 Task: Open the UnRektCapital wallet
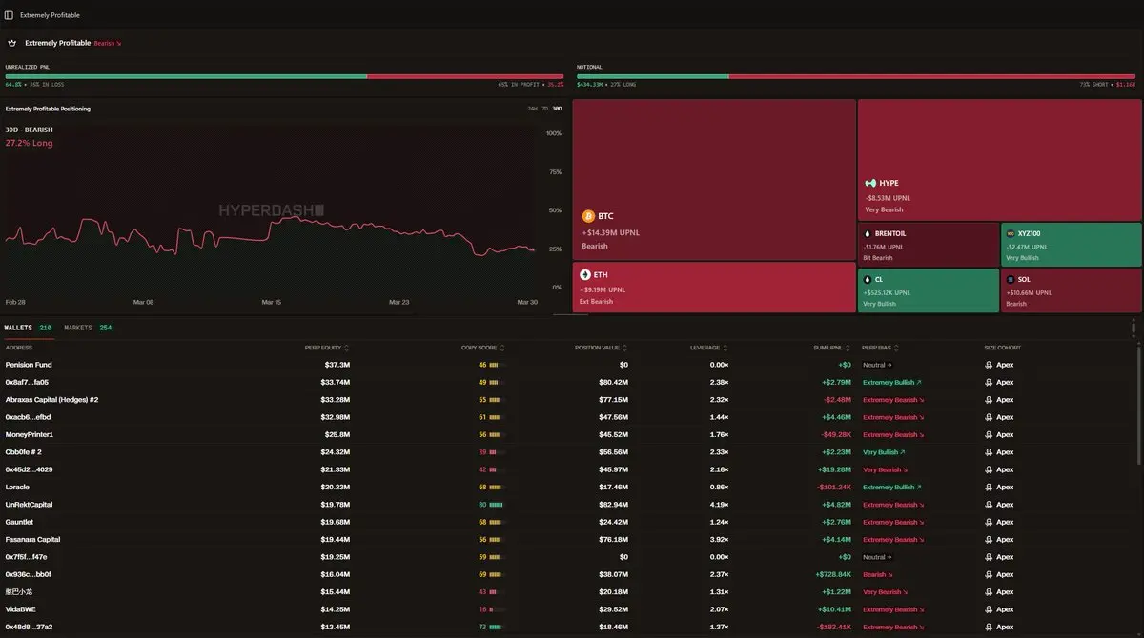pos(29,505)
